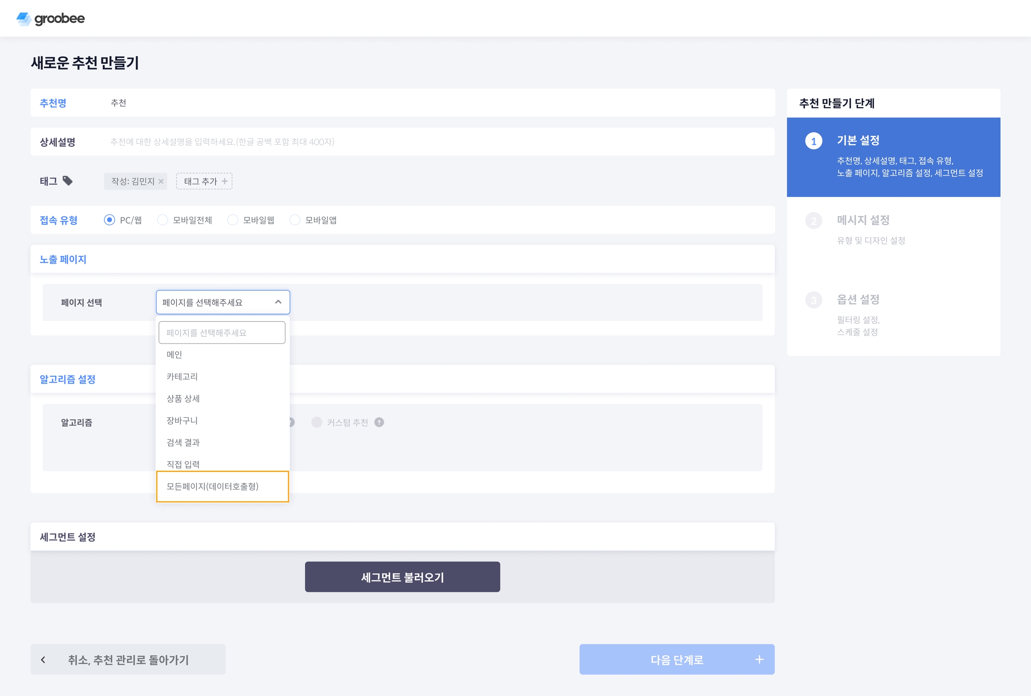
Task: Select the 모바일전체 access type
Action: click(162, 220)
